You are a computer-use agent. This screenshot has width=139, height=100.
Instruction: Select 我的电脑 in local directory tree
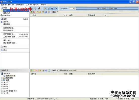tap(7, 73)
